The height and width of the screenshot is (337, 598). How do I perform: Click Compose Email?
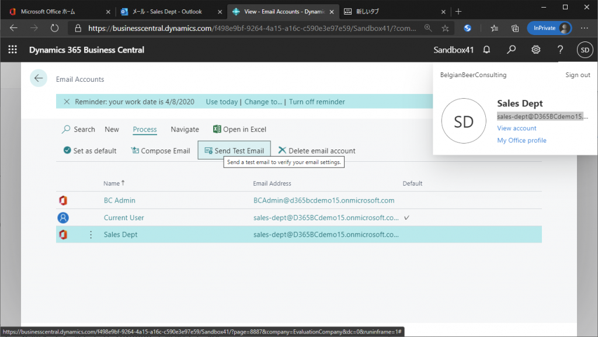pyautogui.click(x=161, y=151)
